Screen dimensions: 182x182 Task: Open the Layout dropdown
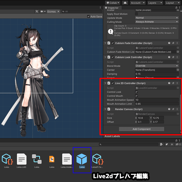click(173, 3)
